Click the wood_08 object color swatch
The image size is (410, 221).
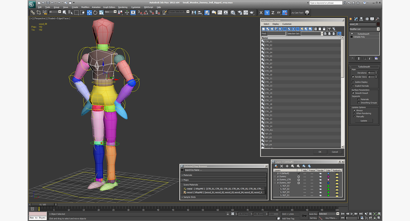coord(378,24)
